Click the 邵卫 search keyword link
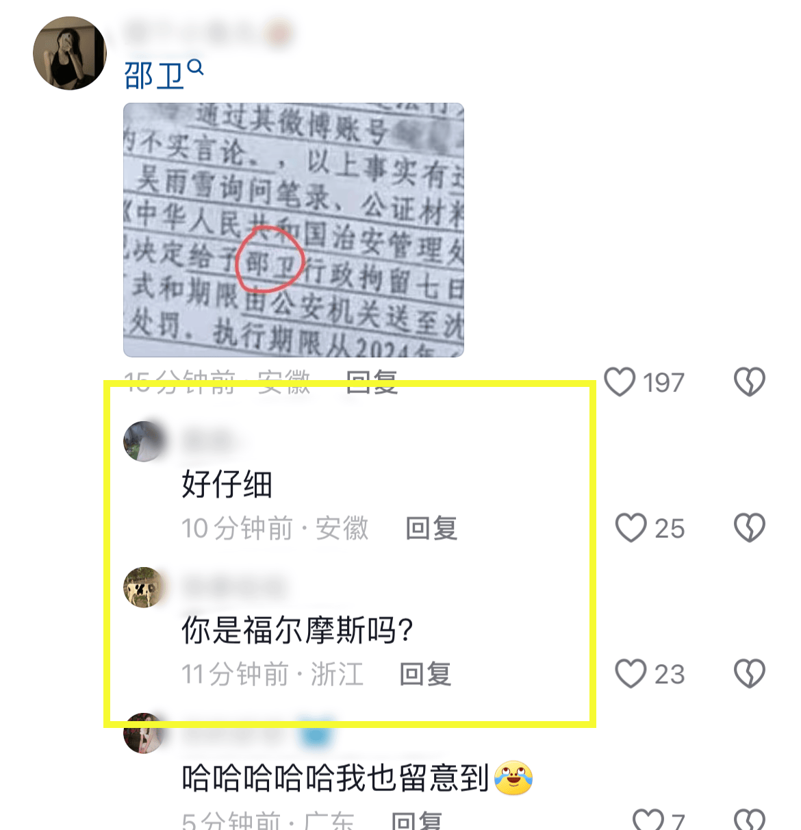This screenshot has width=801, height=830. [x=155, y=75]
